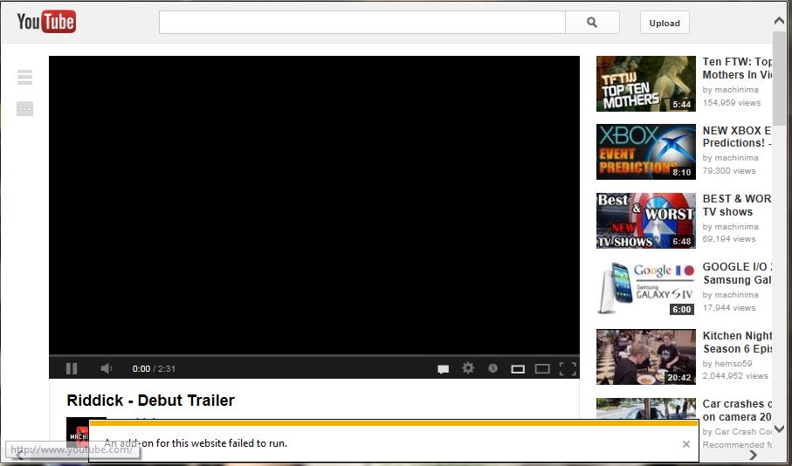The width and height of the screenshot is (792, 466).
Task: Open the 'Ten FTW: Top' video title link
Action: click(737, 68)
